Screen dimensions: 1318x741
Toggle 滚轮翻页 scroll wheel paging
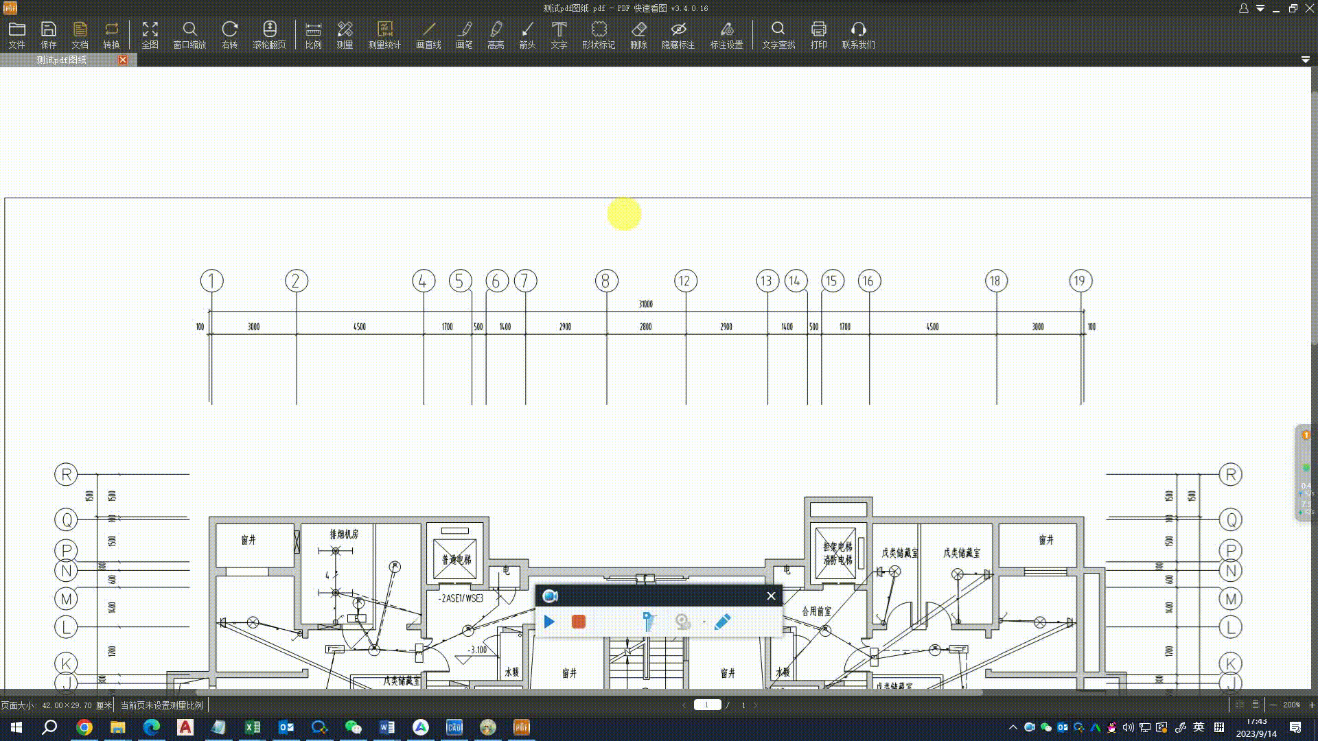[269, 35]
